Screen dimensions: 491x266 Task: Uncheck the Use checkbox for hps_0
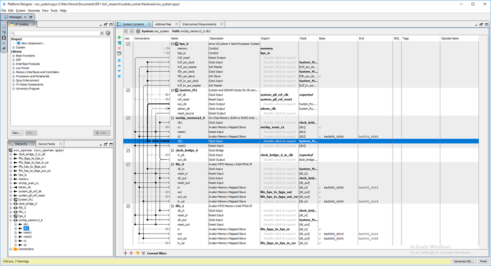pos(128,44)
